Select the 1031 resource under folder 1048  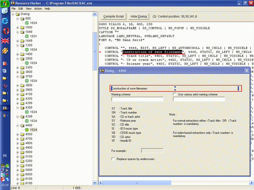(33, 36)
